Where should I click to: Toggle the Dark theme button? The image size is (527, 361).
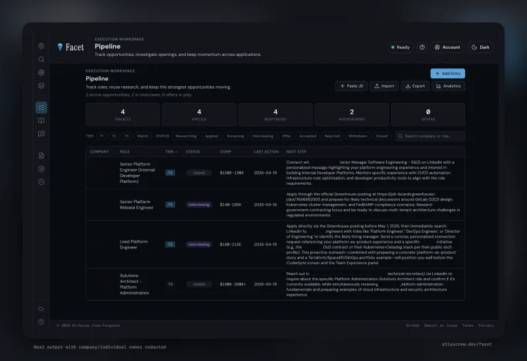click(481, 47)
